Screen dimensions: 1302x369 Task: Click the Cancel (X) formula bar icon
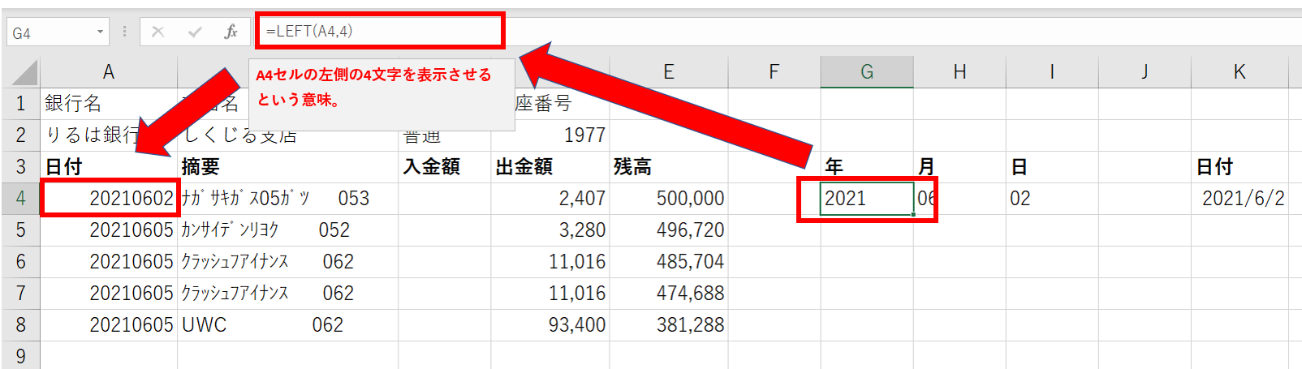pyautogui.click(x=158, y=32)
